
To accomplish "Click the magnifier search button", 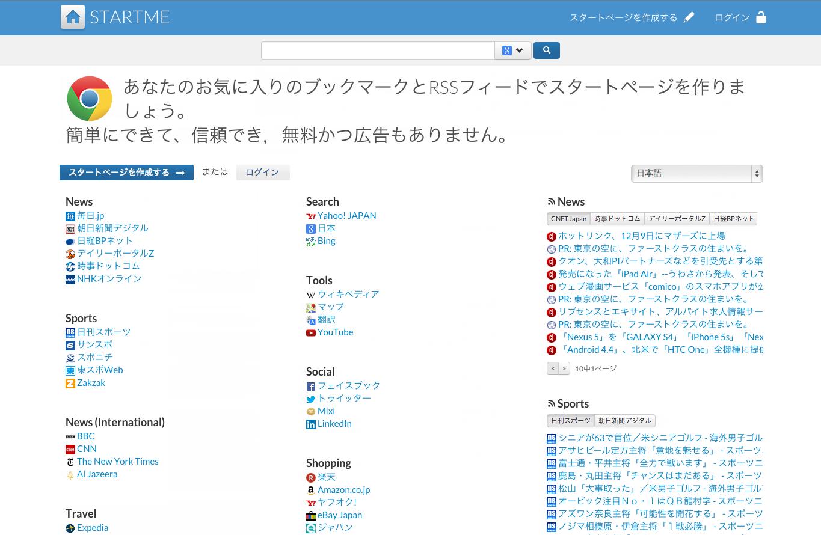I will tap(546, 50).
